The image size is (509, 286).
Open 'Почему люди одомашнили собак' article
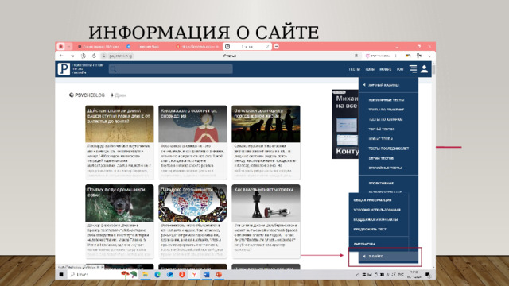coord(119,221)
